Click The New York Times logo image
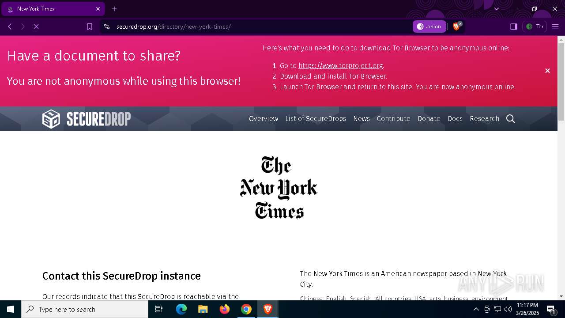This screenshot has height=318, width=565. (x=279, y=187)
